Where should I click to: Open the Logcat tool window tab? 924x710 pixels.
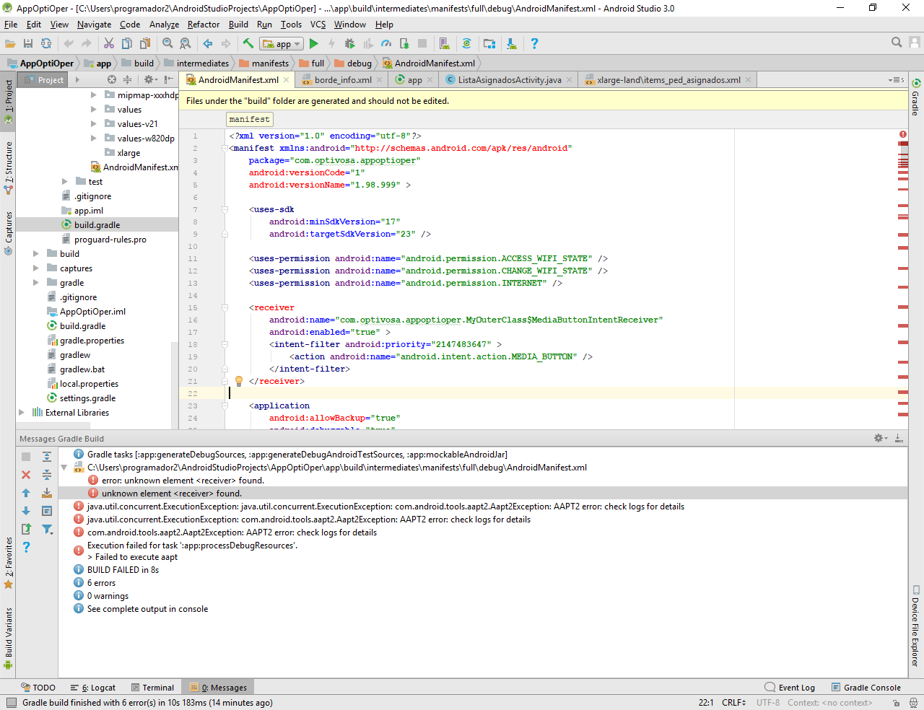[93, 688]
